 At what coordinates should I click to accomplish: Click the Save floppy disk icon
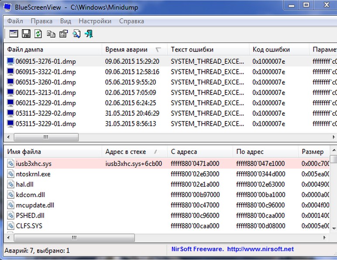pos(26,34)
